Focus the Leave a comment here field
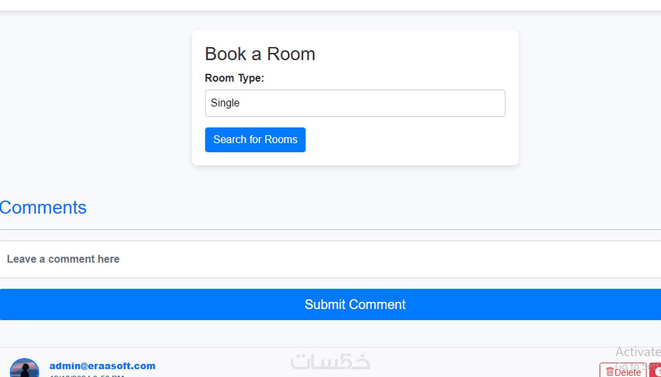Screen dimensions: 661x377 pyautogui.click(x=330, y=259)
